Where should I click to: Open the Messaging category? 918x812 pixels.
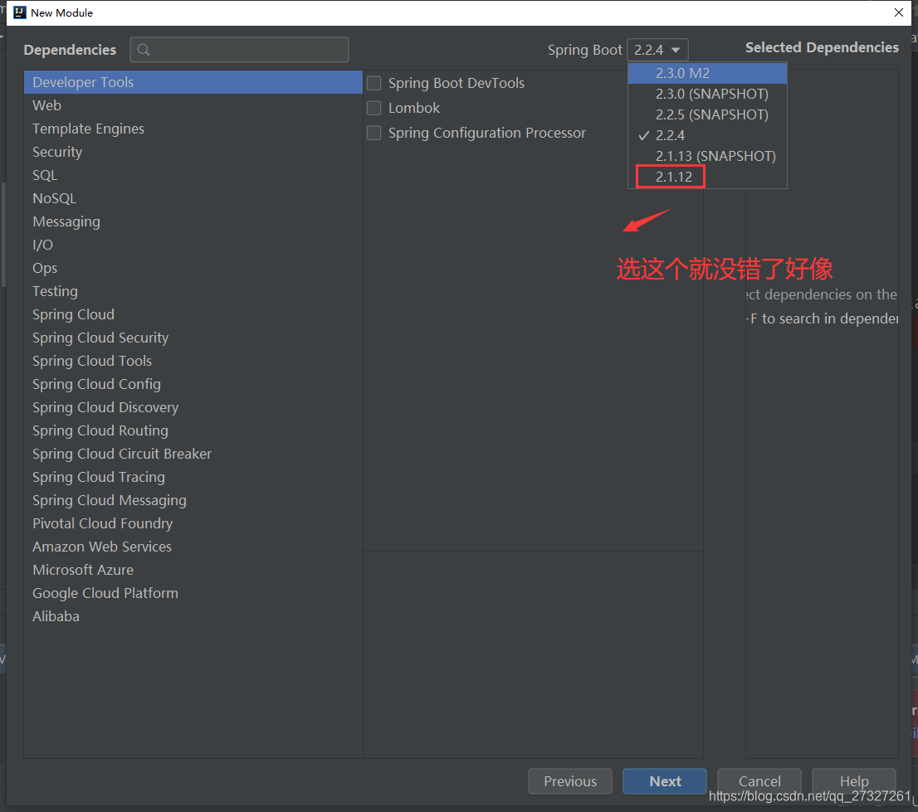point(193,221)
